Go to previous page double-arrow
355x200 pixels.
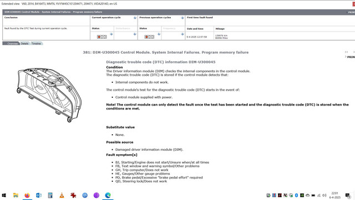click(346, 52)
